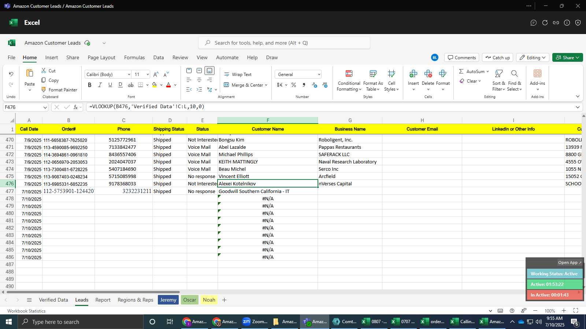Image resolution: width=586 pixels, height=329 pixels.
Task: Expand Merge & Center options arrow
Action: [x=266, y=85]
